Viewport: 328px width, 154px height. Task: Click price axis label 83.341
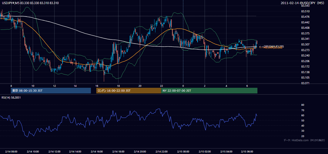tap(305, 39)
